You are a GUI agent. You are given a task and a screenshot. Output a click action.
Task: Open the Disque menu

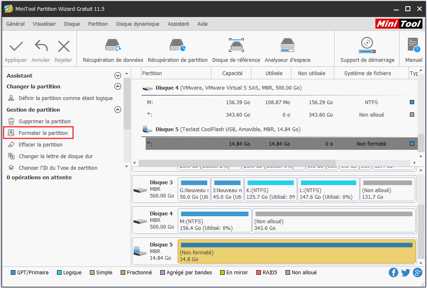pyautogui.click(x=72, y=24)
